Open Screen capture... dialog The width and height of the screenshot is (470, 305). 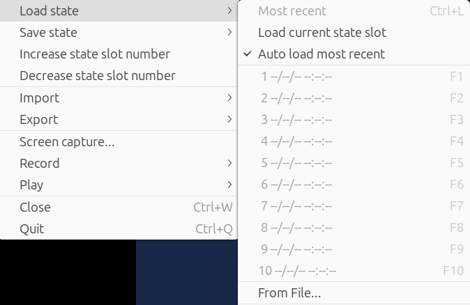click(x=119, y=141)
